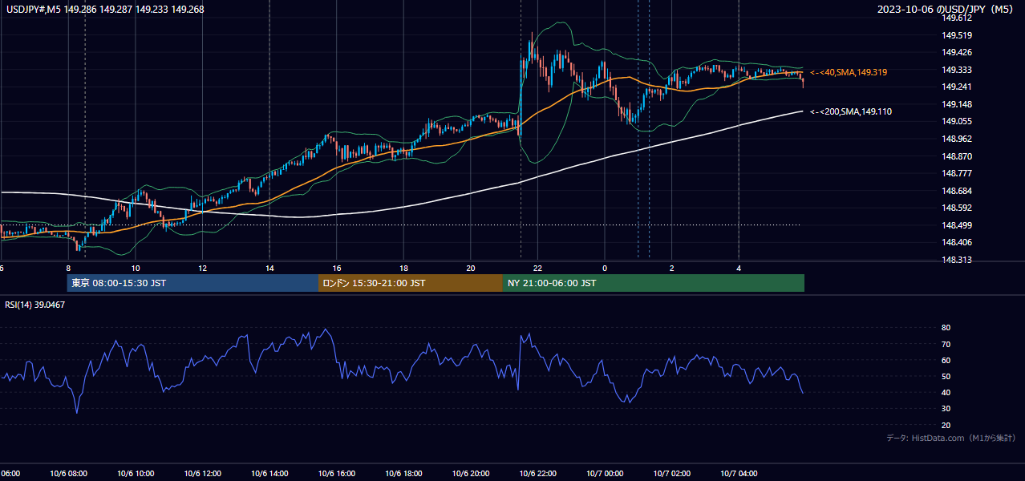Viewport: 1025px width, 481px height.
Task: Click RSI scale level 30
Action: click(946, 409)
